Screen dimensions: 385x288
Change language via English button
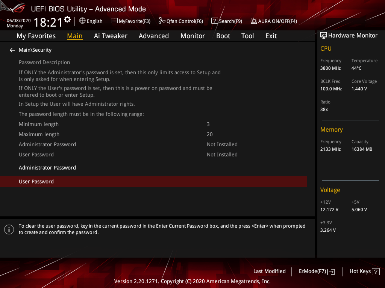[x=91, y=21]
